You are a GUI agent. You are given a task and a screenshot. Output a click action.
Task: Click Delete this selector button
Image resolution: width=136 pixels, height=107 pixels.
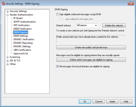click(x=114, y=25)
